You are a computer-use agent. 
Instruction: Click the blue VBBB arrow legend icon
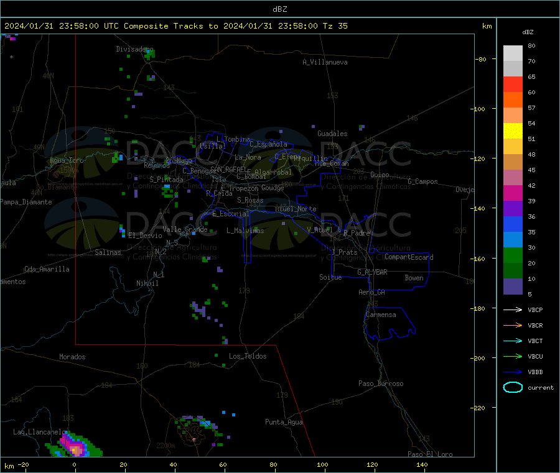point(513,372)
